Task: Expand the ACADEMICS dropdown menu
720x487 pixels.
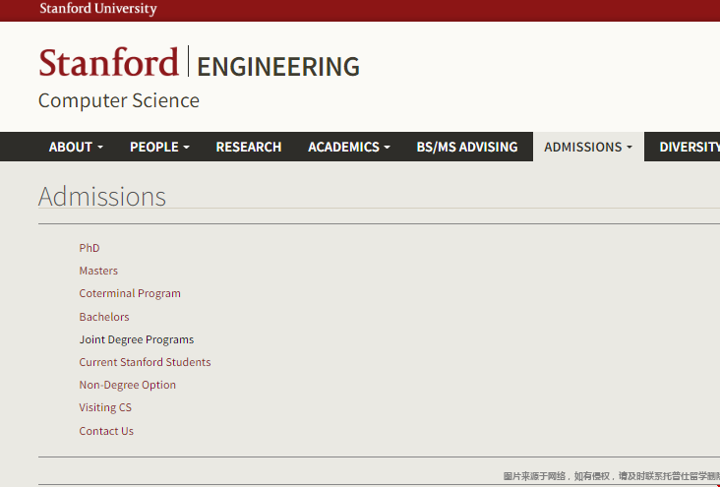Action: point(348,147)
